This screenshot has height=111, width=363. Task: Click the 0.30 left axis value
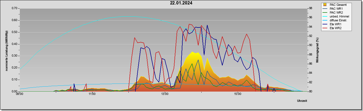pyautogui.click(x=15, y=56)
